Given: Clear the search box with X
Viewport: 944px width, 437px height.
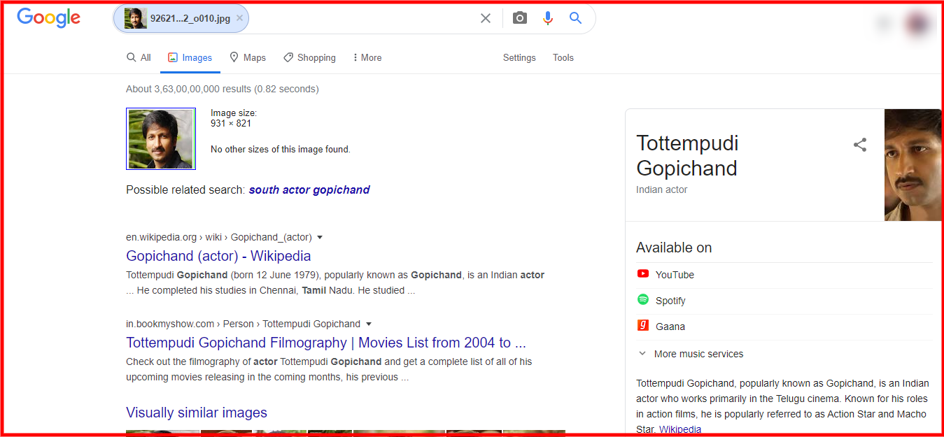Looking at the screenshot, I should (x=486, y=18).
